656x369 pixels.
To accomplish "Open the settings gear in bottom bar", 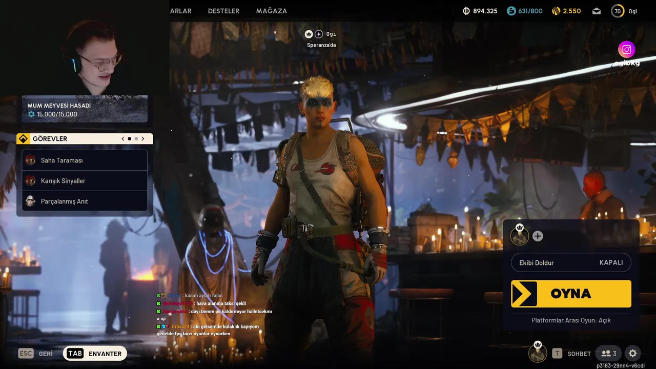I will click(632, 354).
